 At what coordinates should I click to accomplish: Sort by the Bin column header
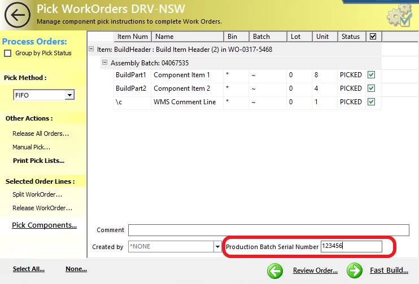tap(236, 37)
